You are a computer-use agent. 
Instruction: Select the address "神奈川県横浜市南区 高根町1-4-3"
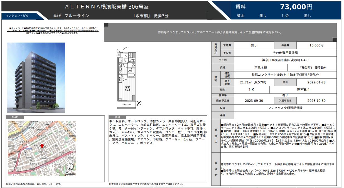[285, 60]
